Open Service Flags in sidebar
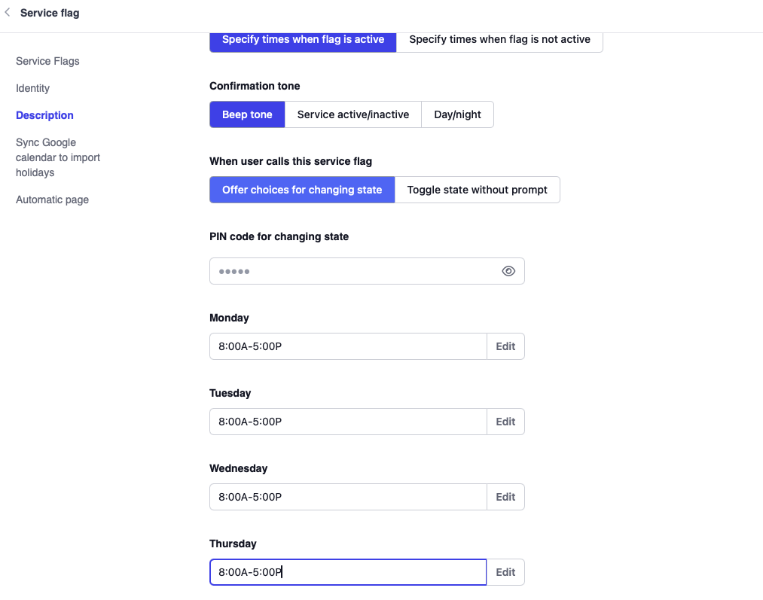 47,61
